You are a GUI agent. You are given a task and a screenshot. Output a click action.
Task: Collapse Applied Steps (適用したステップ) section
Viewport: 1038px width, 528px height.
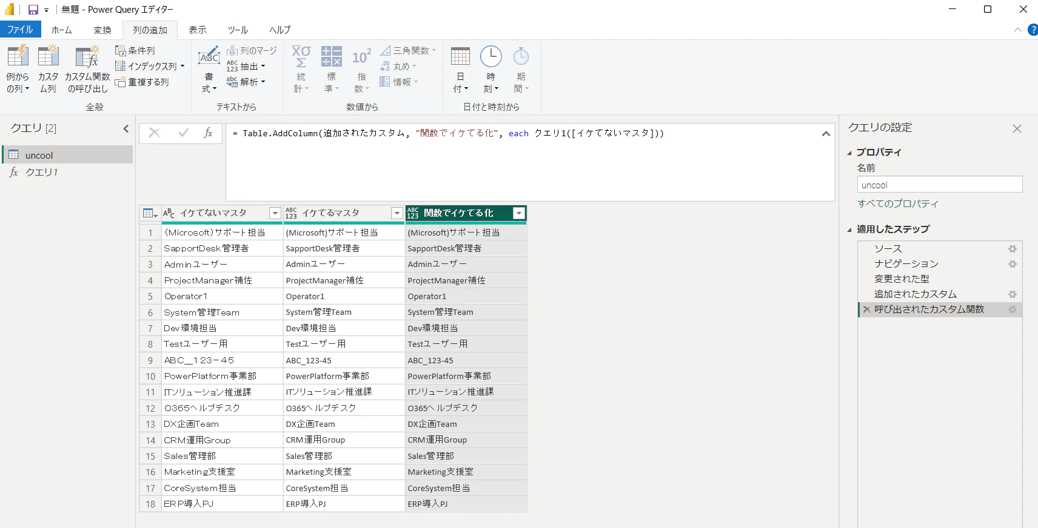[x=849, y=229]
